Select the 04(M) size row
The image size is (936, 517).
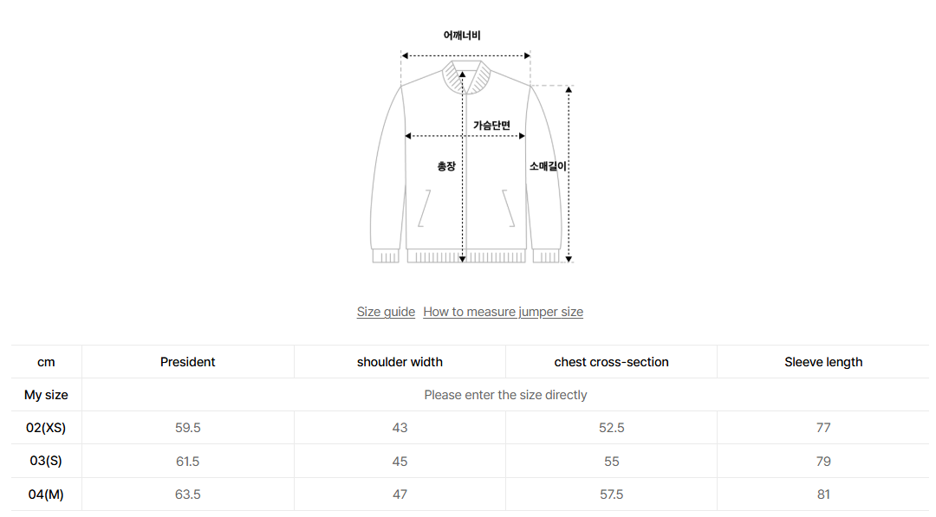click(46, 494)
